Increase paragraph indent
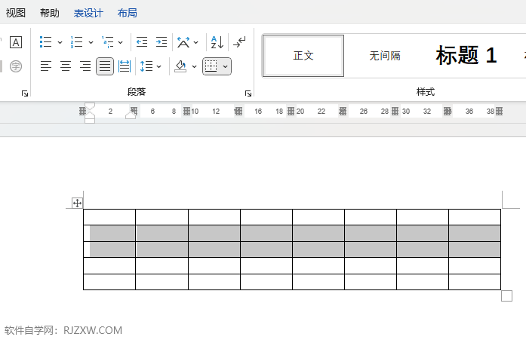 pyautogui.click(x=161, y=42)
